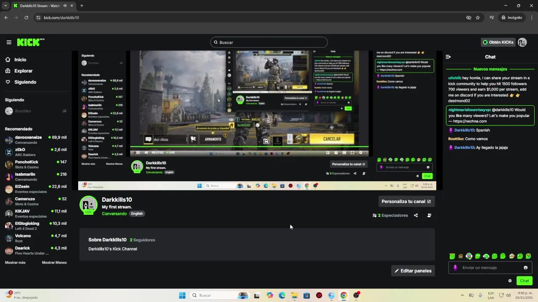The height and width of the screenshot is (302, 538).
Task: Open the zEkO ARC Raiders channel
Action: pos(36,152)
